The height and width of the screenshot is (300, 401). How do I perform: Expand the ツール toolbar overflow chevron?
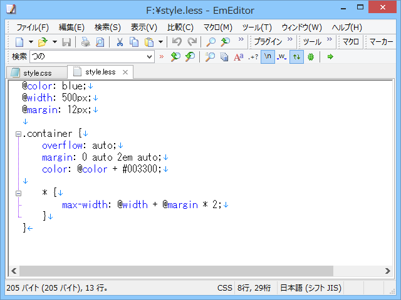coord(330,39)
